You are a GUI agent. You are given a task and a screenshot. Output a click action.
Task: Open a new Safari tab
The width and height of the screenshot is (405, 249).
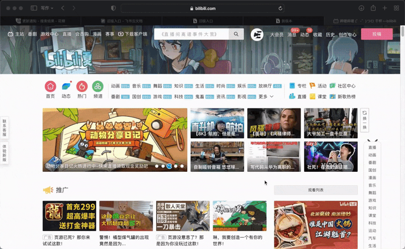[385, 8]
